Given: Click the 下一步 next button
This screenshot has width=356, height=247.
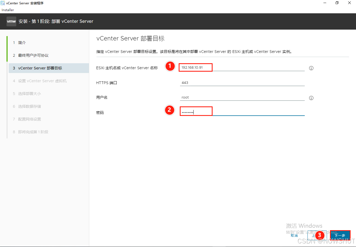Looking at the screenshot, I should point(340,235).
